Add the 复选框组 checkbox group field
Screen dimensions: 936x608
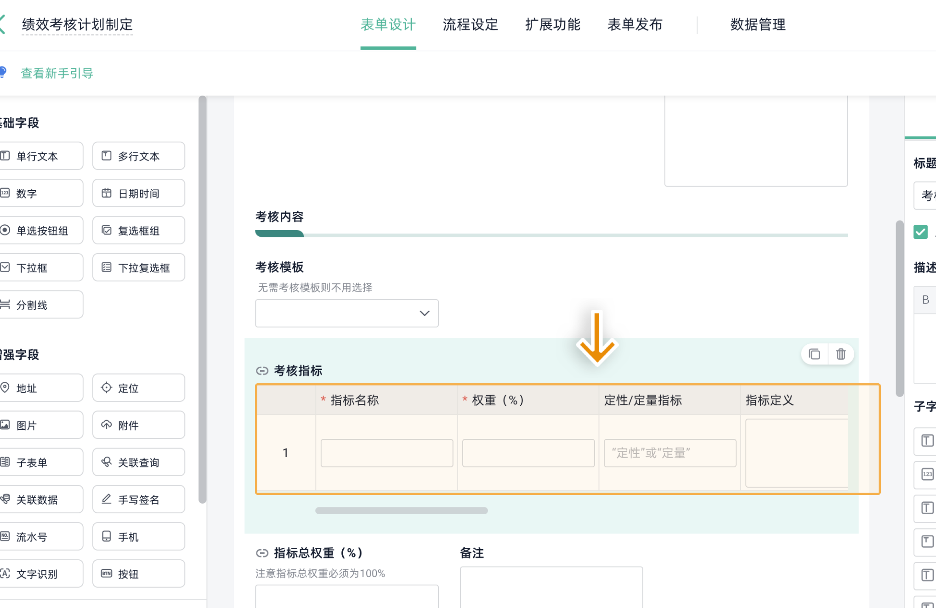(138, 231)
